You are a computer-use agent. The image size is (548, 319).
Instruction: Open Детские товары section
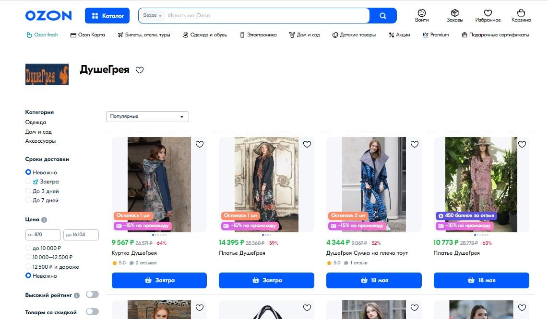[x=354, y=35]
